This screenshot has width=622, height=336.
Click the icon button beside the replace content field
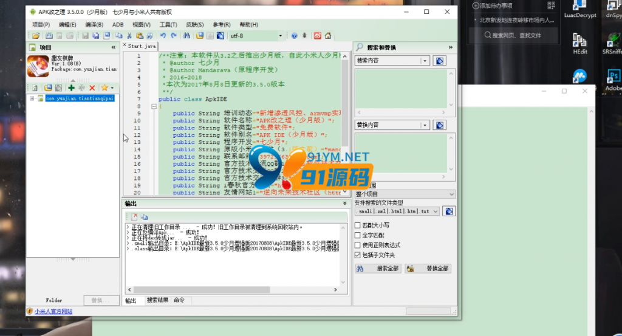pos(440,125)
